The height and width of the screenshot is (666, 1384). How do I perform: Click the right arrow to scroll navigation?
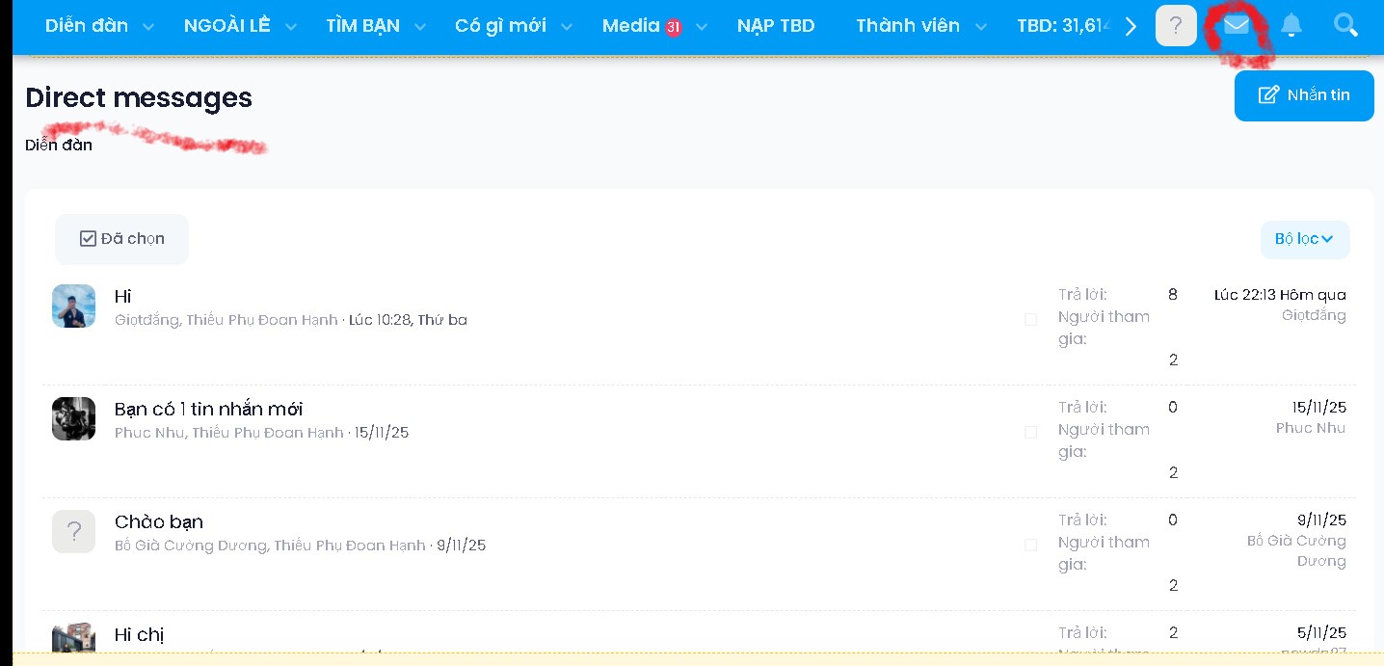(x=1131, y=26)
